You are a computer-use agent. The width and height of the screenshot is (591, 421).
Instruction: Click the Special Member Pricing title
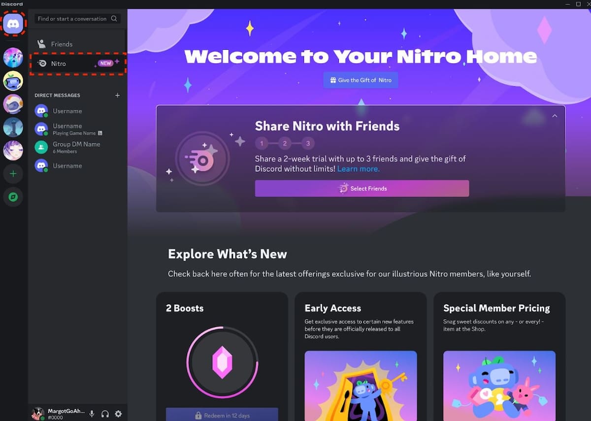496,308
